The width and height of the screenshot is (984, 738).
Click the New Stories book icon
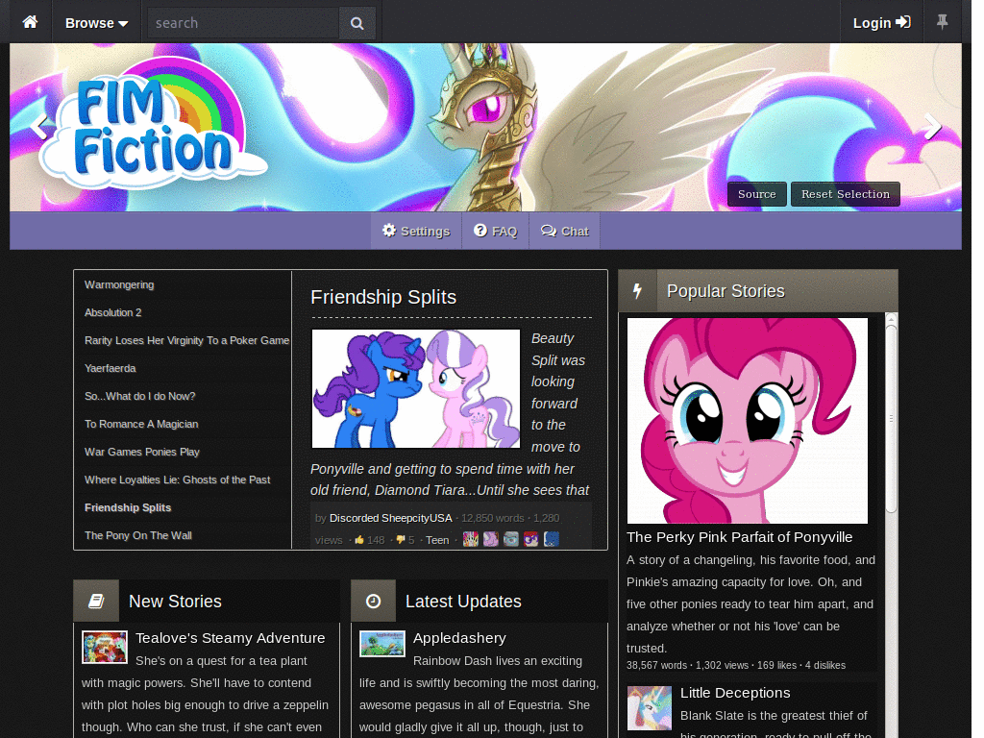96,602
